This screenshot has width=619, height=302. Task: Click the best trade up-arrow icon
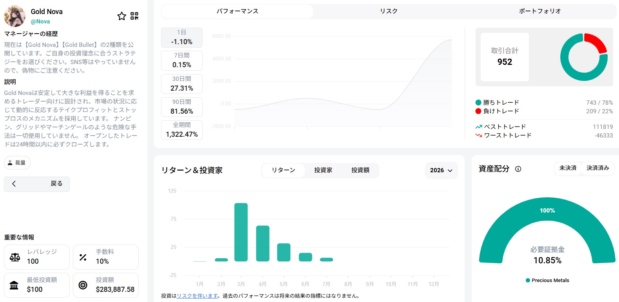[479, 127]
